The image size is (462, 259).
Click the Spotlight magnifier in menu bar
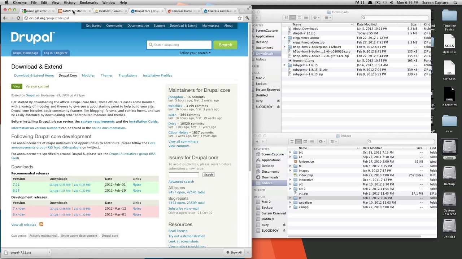coord(456,3)
